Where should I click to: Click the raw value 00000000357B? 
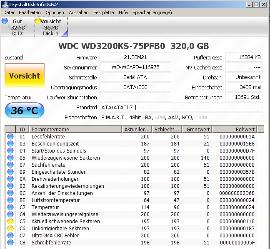(237, 172)
